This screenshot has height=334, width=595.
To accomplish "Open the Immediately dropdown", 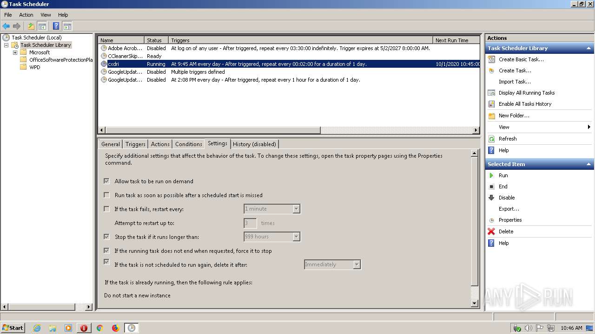I will tap(357, 264).
